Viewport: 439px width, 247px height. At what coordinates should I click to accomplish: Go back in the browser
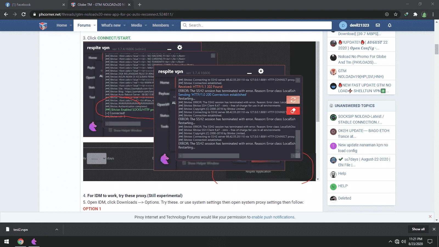[x=6, y=14]
